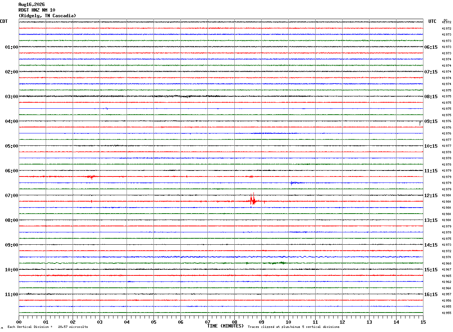Screen dimensions: 453x332
Task: Click the CDT timezone label
Action: [4, 21]
